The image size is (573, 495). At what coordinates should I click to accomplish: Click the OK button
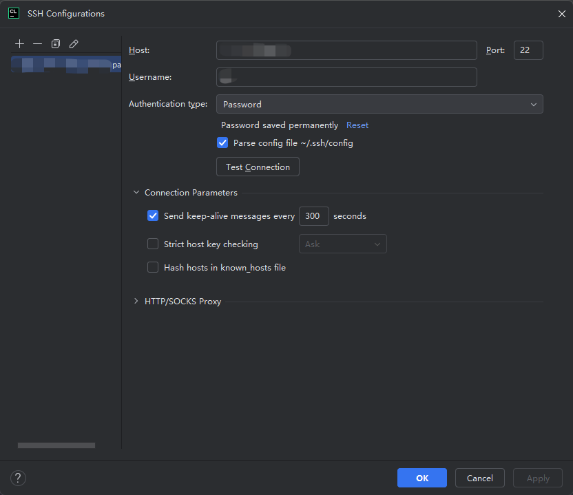421,478
